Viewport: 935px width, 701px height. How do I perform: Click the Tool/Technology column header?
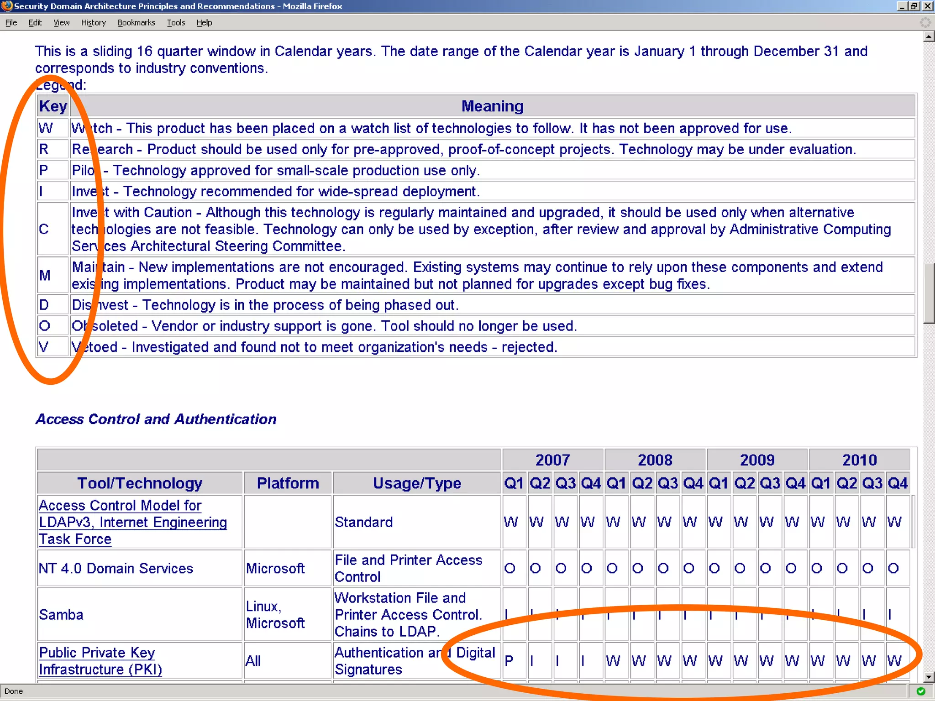click(140, 483)
